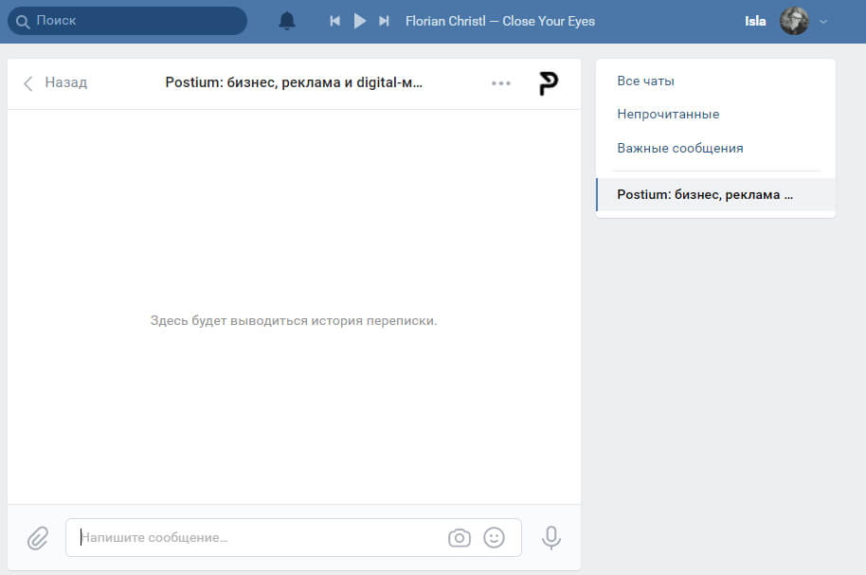This screenshot has height=575, width=866.
Task: Click Isla's profile avatar photo
Action: 794,21
